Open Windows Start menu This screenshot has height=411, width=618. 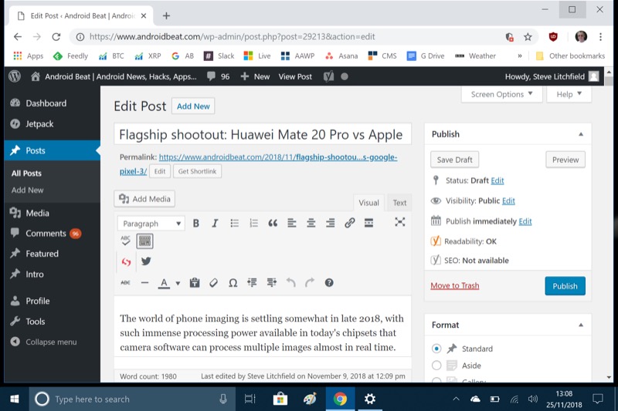point(15,399)
